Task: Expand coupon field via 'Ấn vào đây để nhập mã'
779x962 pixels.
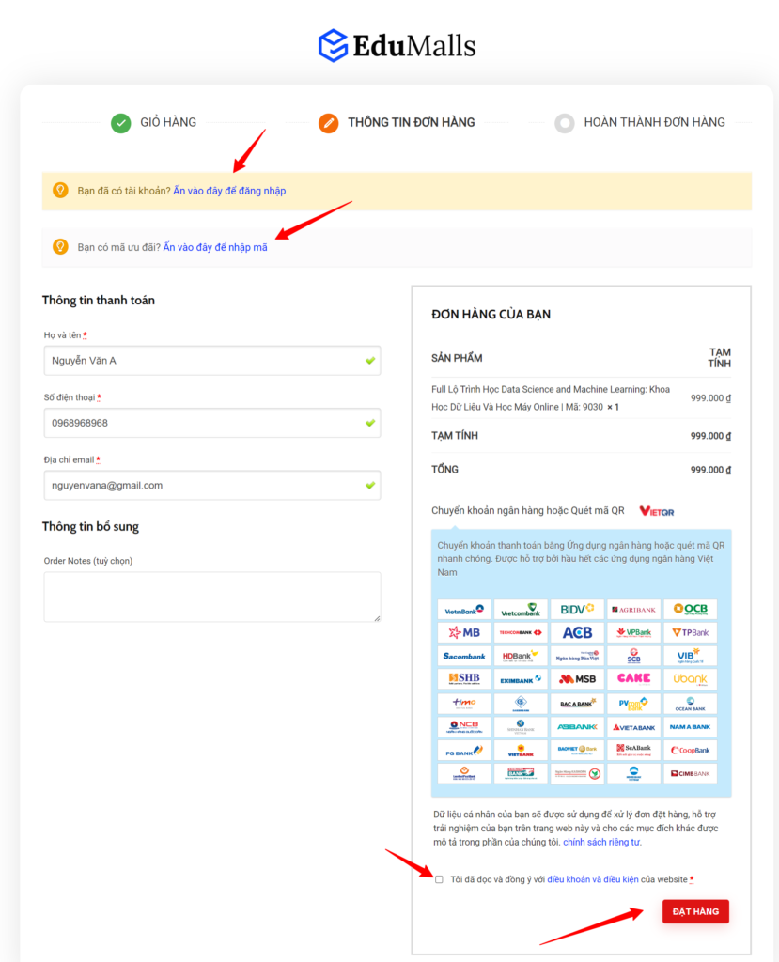Action: (215, 247)
